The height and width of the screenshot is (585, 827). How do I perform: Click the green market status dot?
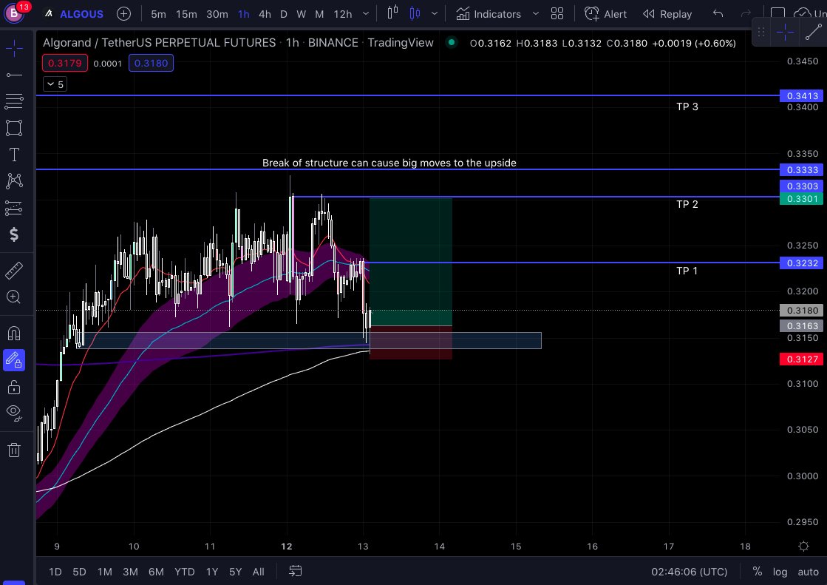452,42
